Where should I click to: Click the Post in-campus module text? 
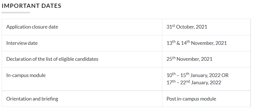click(191, 99)
